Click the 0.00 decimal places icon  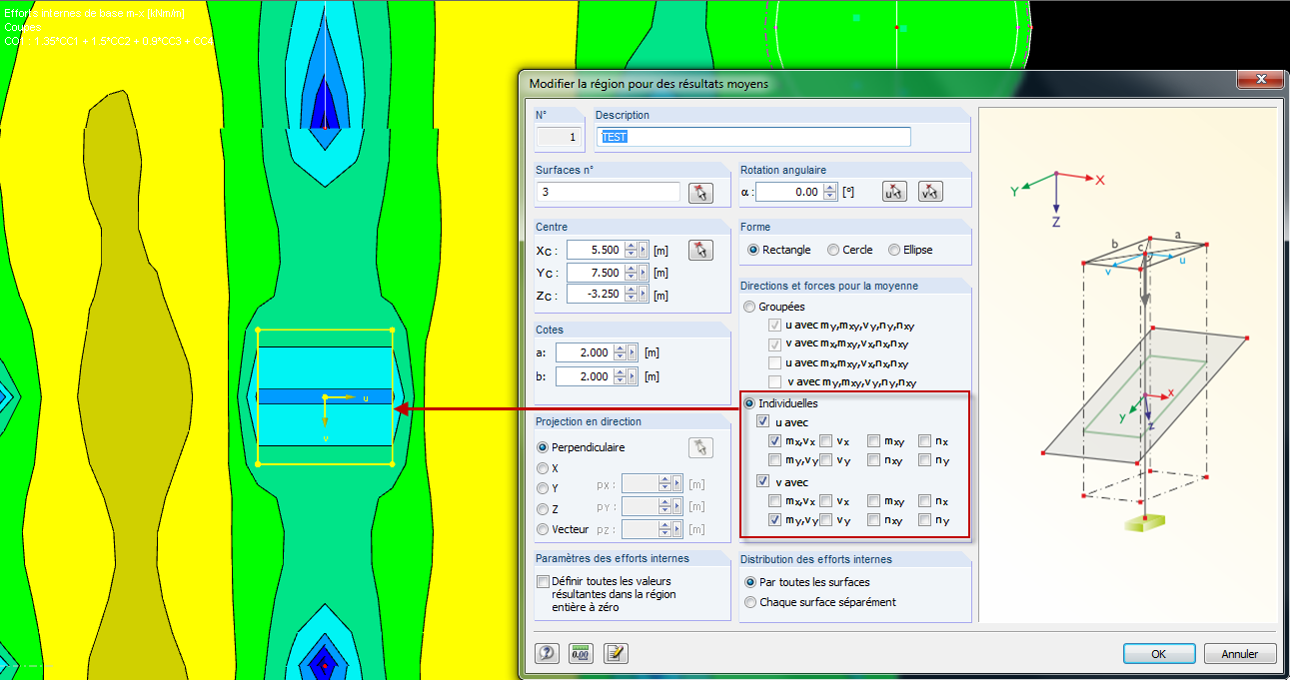(580, 653)
